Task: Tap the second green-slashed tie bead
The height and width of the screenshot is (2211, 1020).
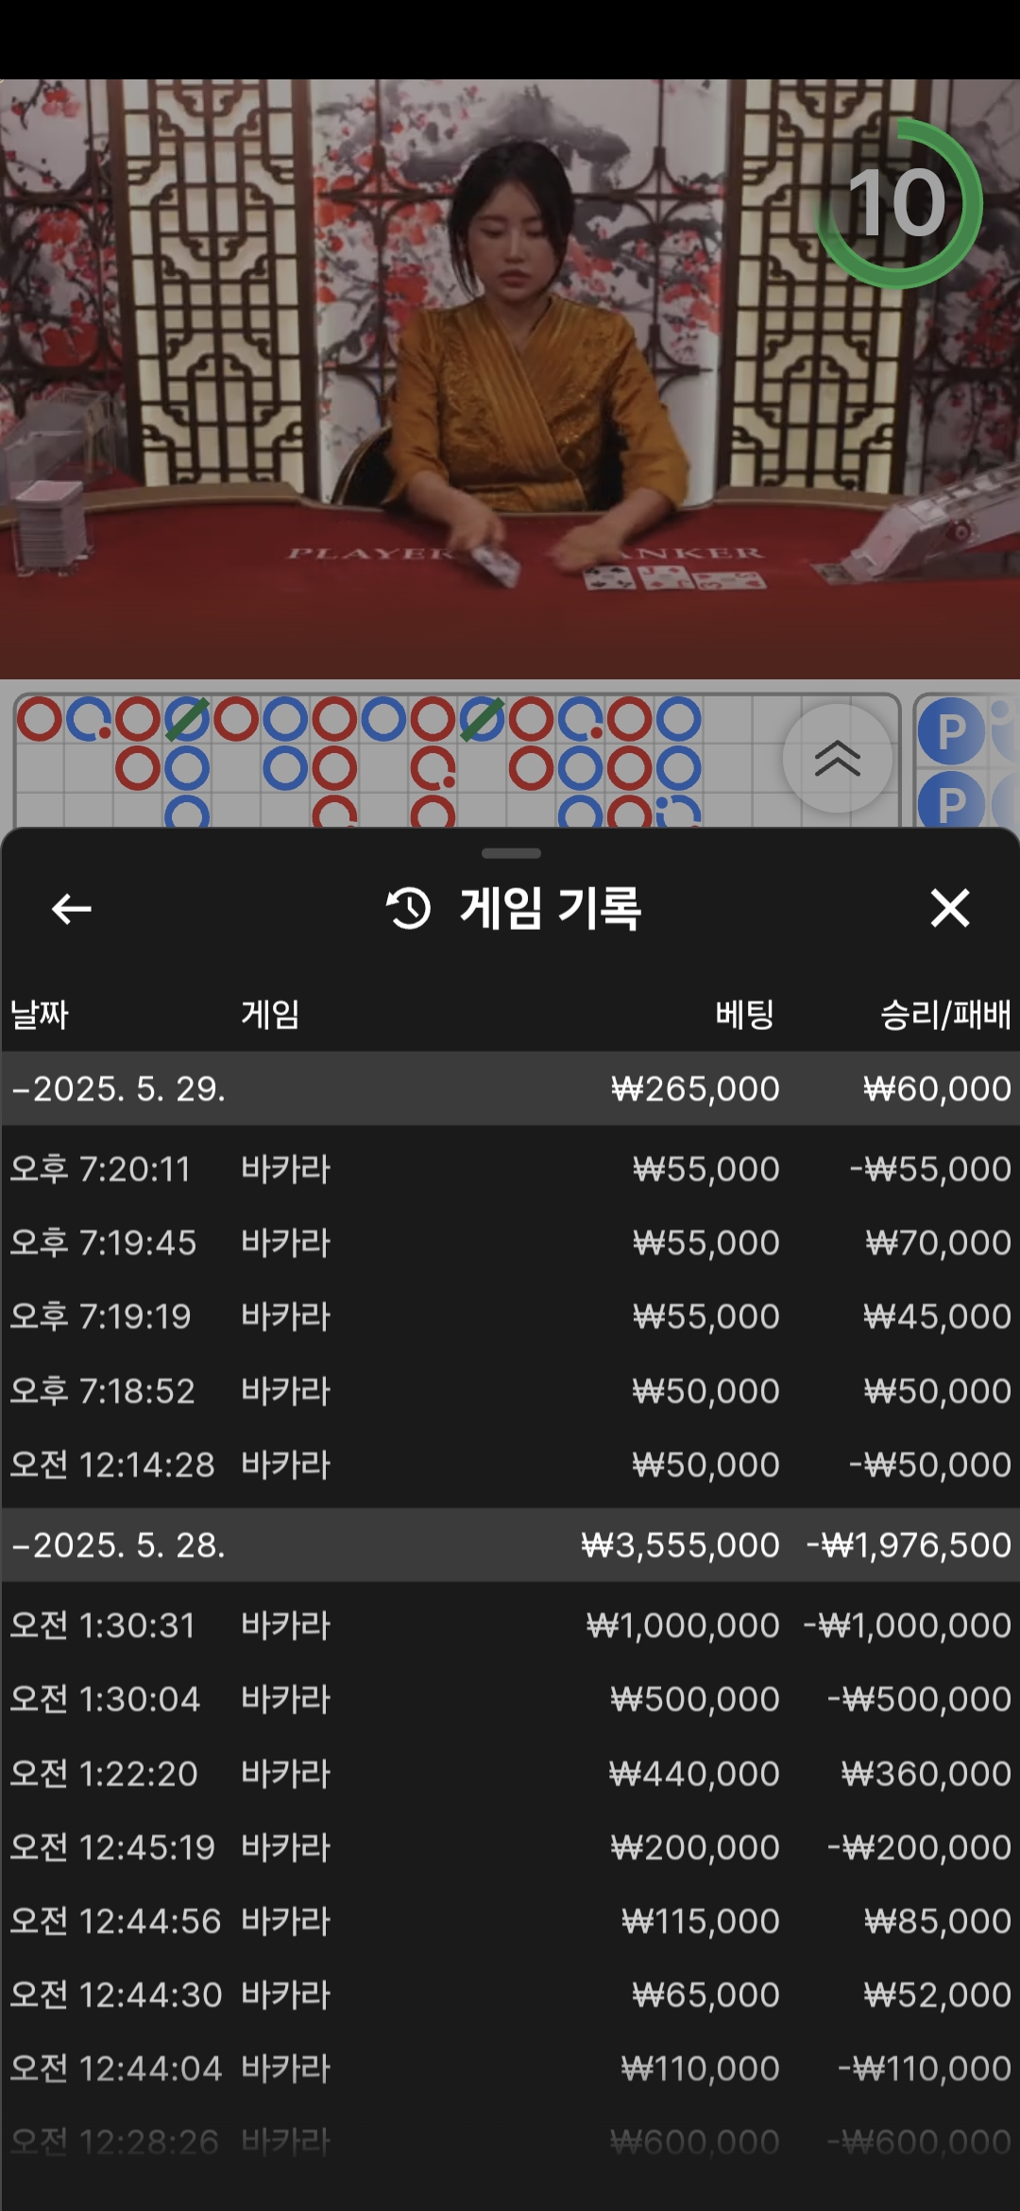Action: (482, 720)
